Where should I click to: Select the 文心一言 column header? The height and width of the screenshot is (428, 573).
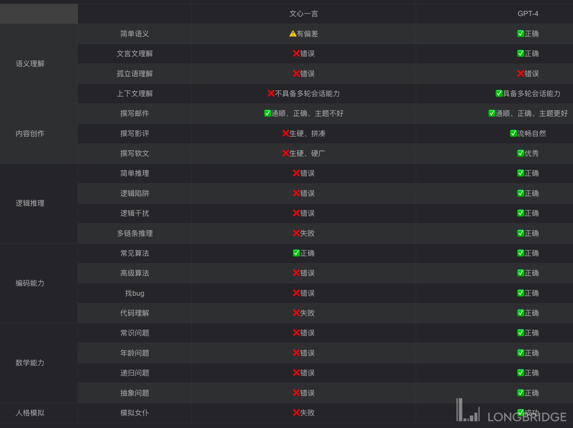tap(303, 14)
